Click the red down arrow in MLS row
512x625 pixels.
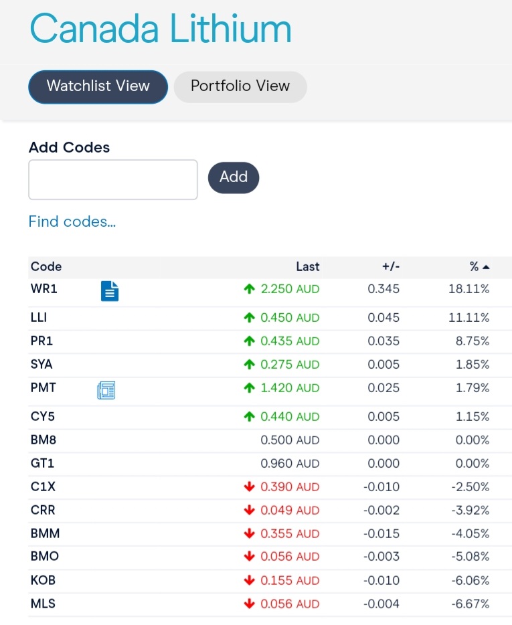click(x=249, y=604)
